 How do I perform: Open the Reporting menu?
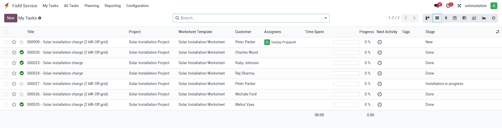[x=113, y=6]
